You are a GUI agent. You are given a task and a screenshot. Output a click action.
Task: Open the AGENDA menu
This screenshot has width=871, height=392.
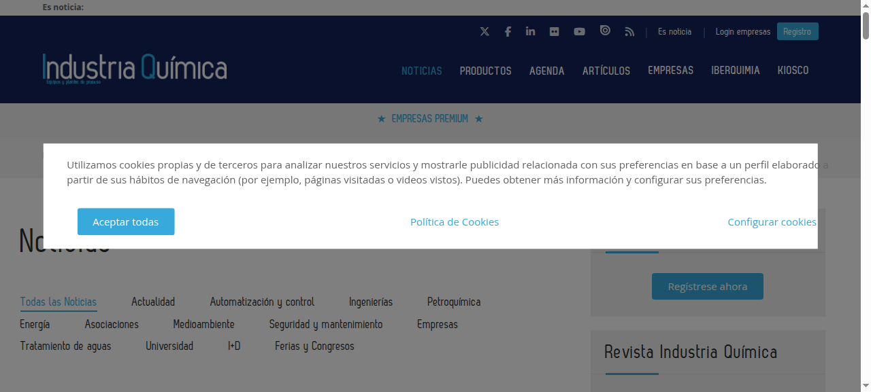pos(547,71)
